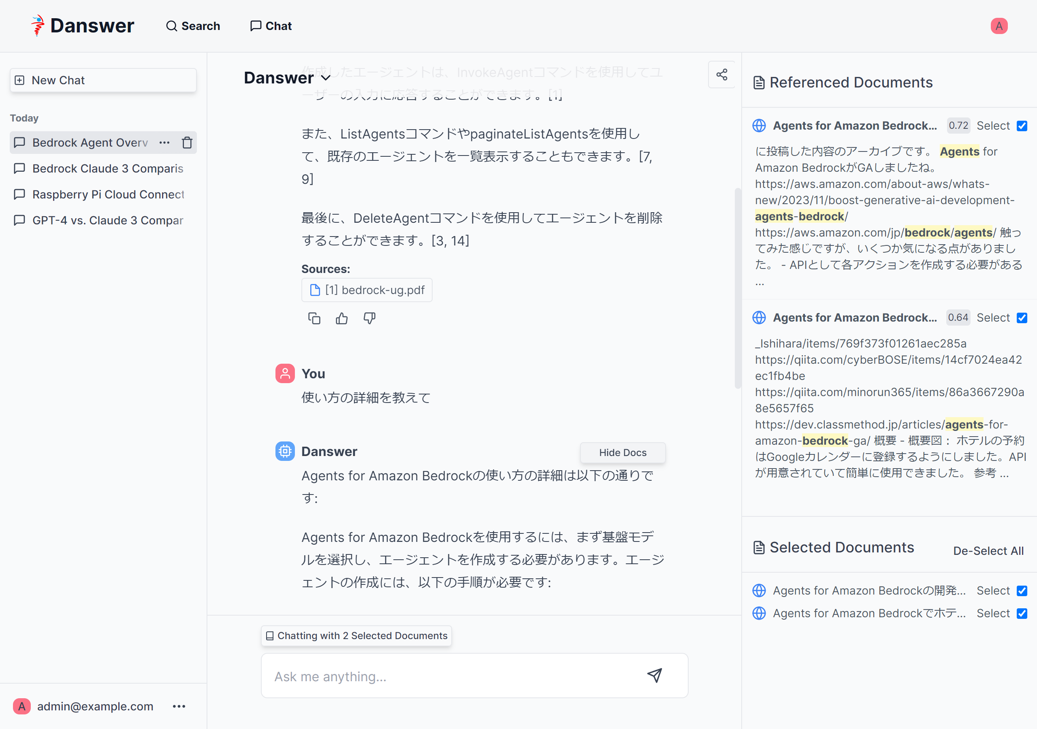Open admin@example.com account options menu
1037x729 pixels.
pos(179,706)
